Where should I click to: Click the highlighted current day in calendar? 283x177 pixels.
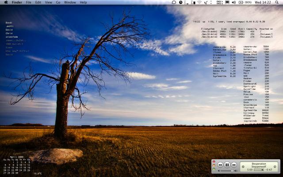tap(17, 170)
